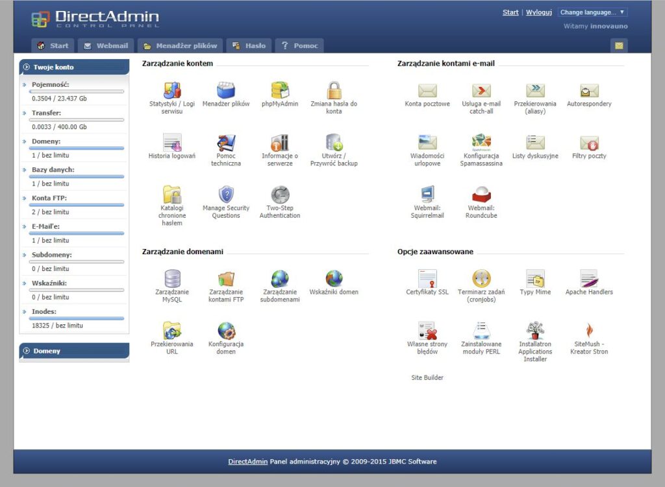Open SiteMush - Kreator Stron icon

click(589, 330)
